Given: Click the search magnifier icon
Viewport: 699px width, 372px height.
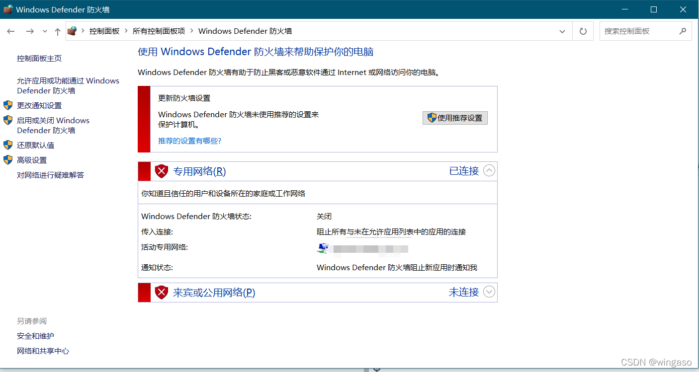Looking at the screenshot, I should pyautogui.click(x=683, y=31).
